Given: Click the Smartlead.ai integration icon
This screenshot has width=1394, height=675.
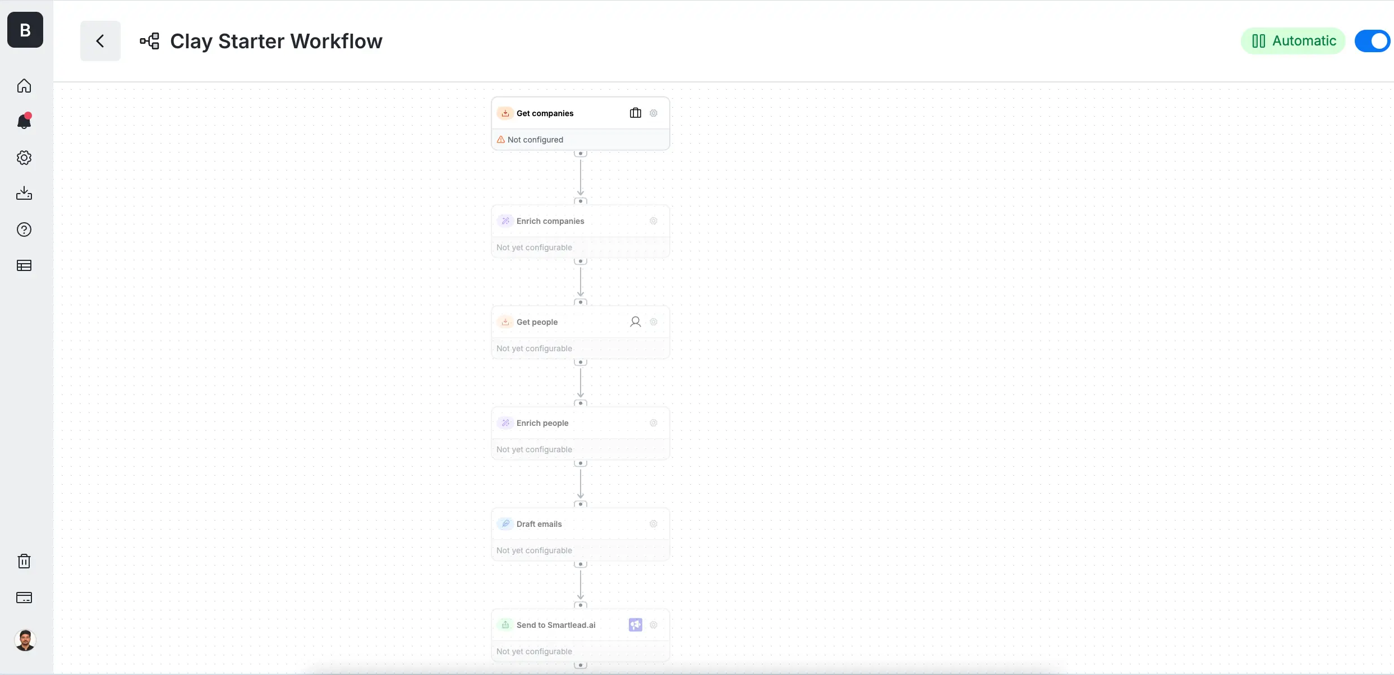Looking at the screenshot, I should [635, 625].
